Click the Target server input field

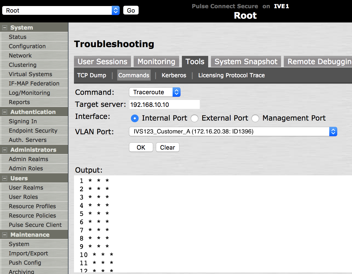coord(164,105)
